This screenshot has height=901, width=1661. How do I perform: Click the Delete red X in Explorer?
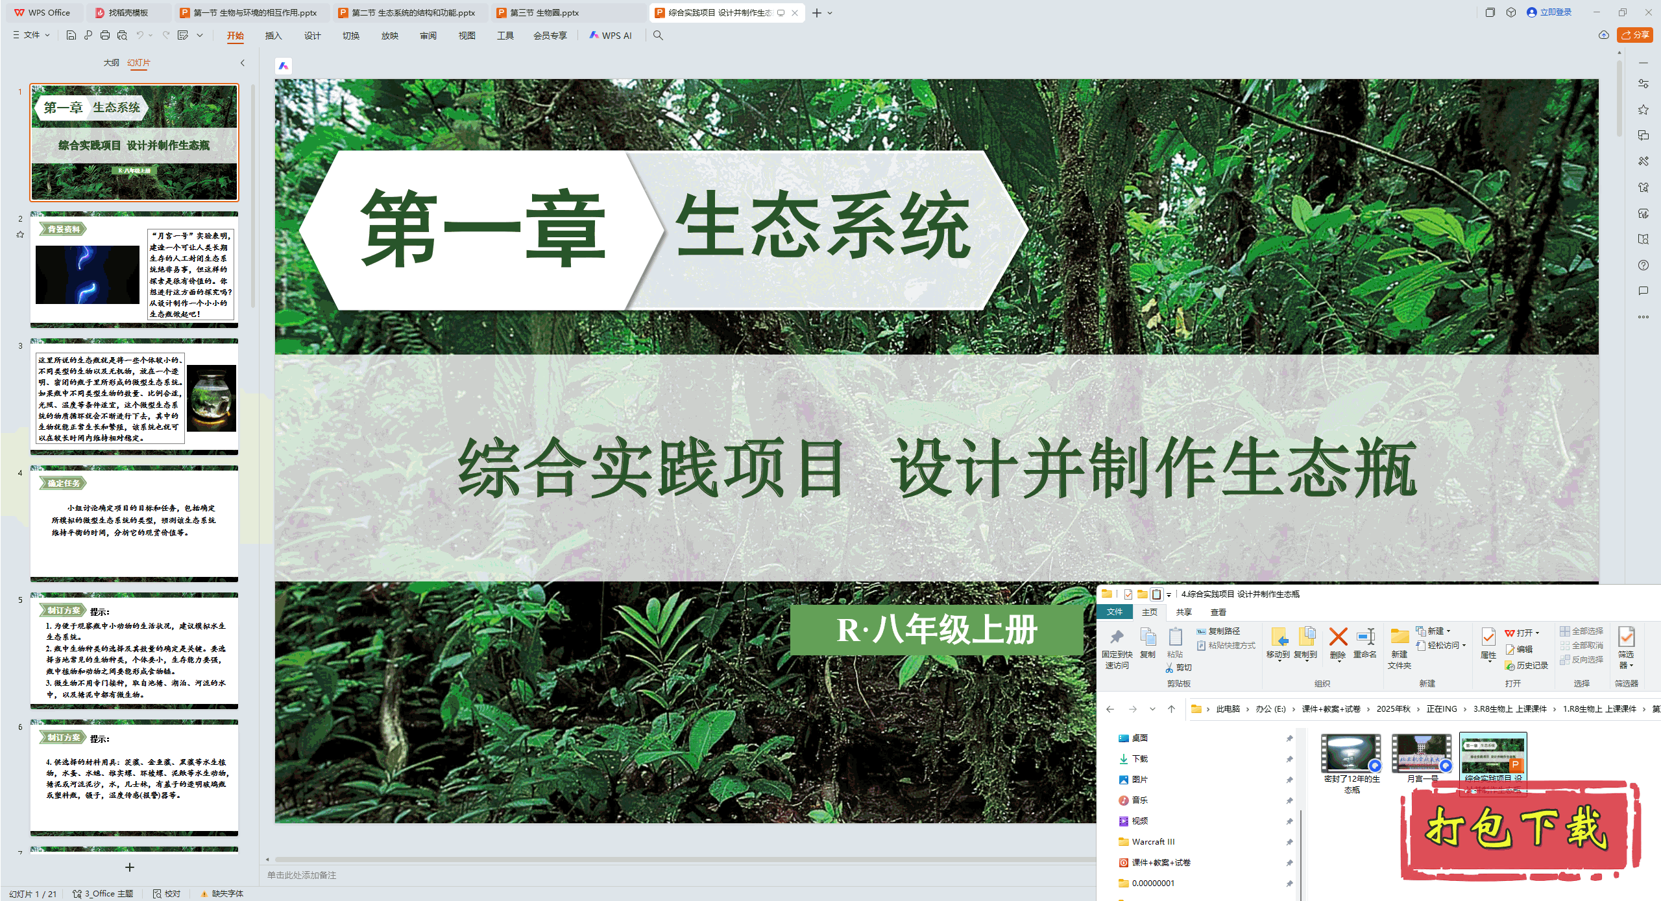click(x=1337, y=637)
